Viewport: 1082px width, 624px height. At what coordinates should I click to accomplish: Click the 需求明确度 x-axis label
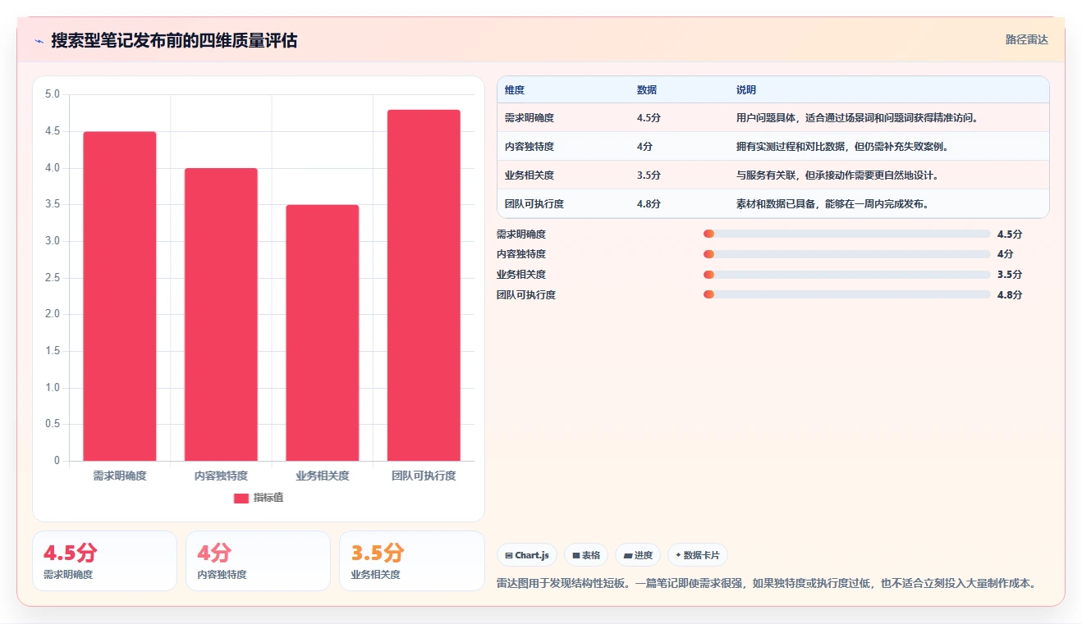pos(120,476)
